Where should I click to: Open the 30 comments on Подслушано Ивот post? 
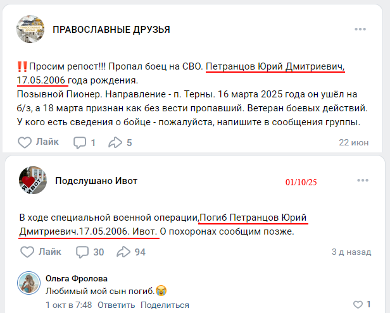(x=89, y=252)
